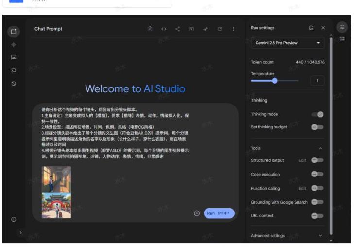
Task: Open the Gemini 2.5 Pro Preview model dropdown
Action: pyautogui.click(x=288, y=43)
